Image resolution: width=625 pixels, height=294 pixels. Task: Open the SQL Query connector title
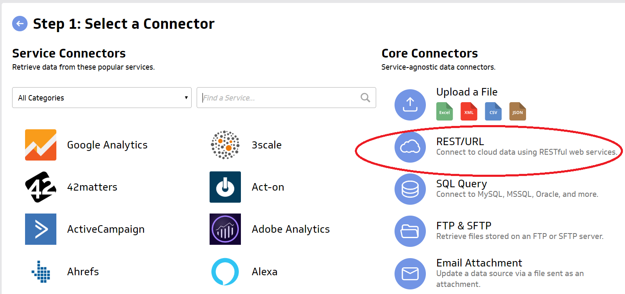coord(462,183)
